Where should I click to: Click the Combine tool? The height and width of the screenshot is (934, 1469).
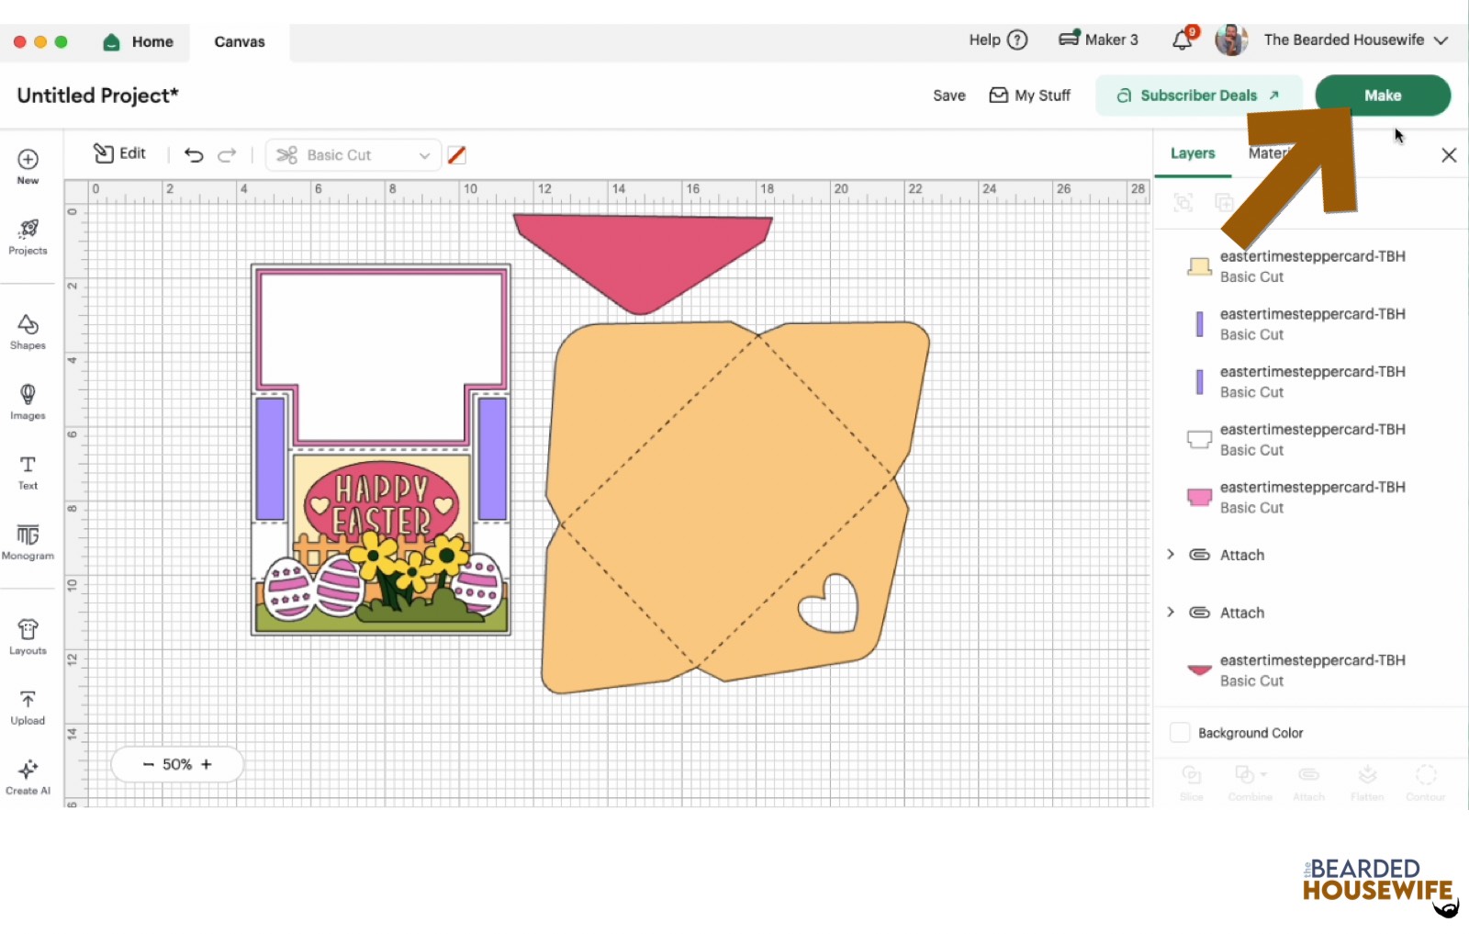[1250, 782]
